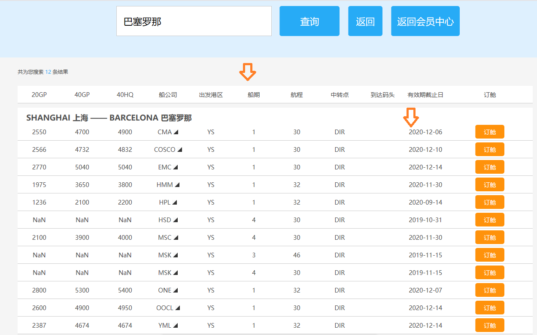Click CMA 20GP price 2550

pos(39,132)
